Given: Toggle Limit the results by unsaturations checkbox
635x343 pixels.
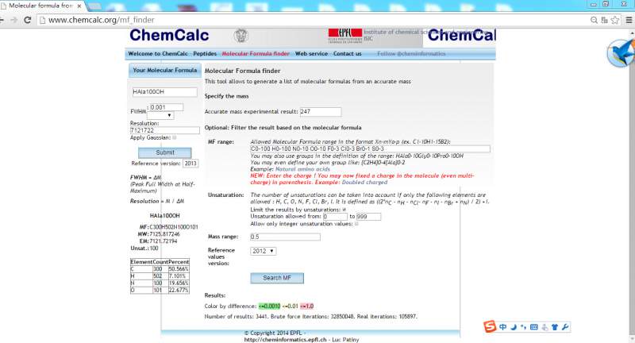Looking at the screenshot, I should coord(344,210).
